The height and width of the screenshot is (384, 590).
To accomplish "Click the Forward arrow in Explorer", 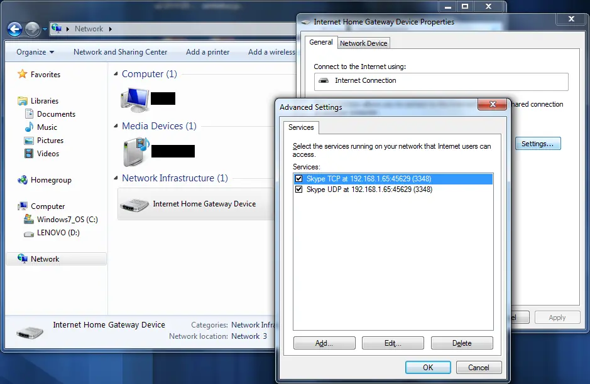I will click(x=33, y=29).
